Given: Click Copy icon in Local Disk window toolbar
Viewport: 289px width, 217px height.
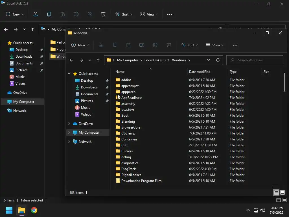Looking at the screenshot, I should 49,14.
